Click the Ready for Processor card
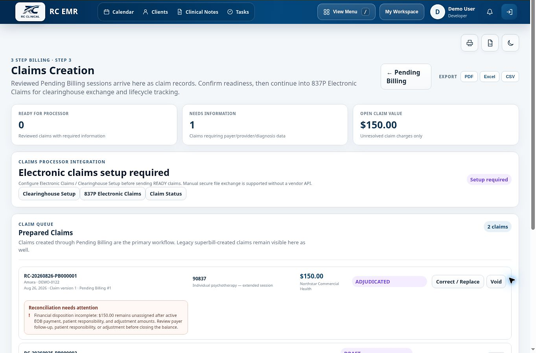The image size is (536, 353). pos(94,124)
